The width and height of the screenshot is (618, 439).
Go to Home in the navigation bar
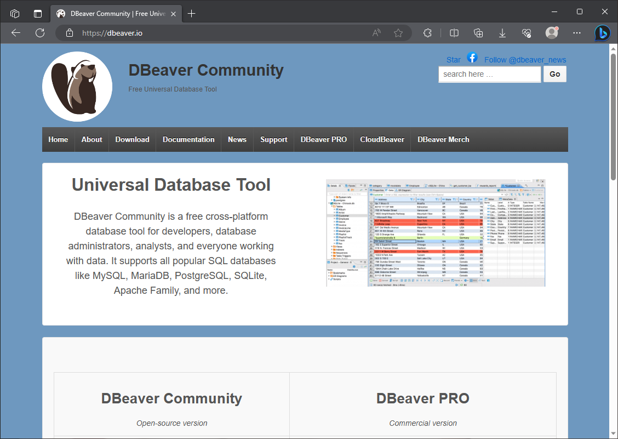click(58, 140)
